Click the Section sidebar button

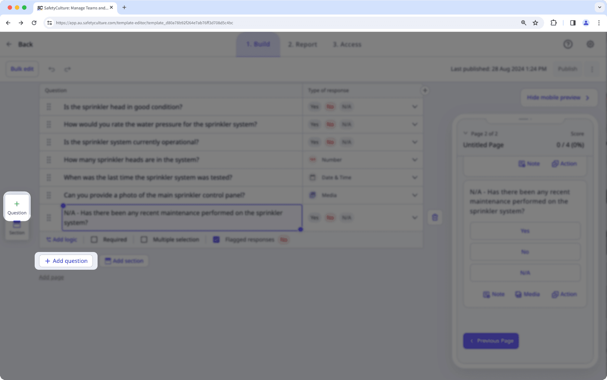tap(17, 228)
